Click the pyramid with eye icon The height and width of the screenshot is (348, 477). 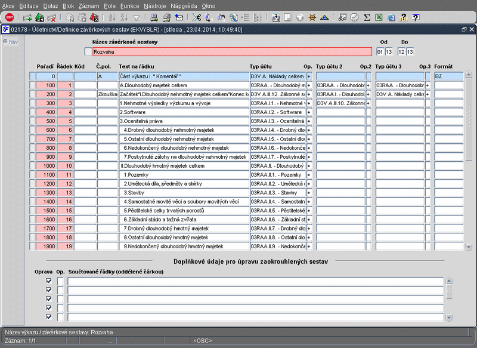tap(324, 18)
